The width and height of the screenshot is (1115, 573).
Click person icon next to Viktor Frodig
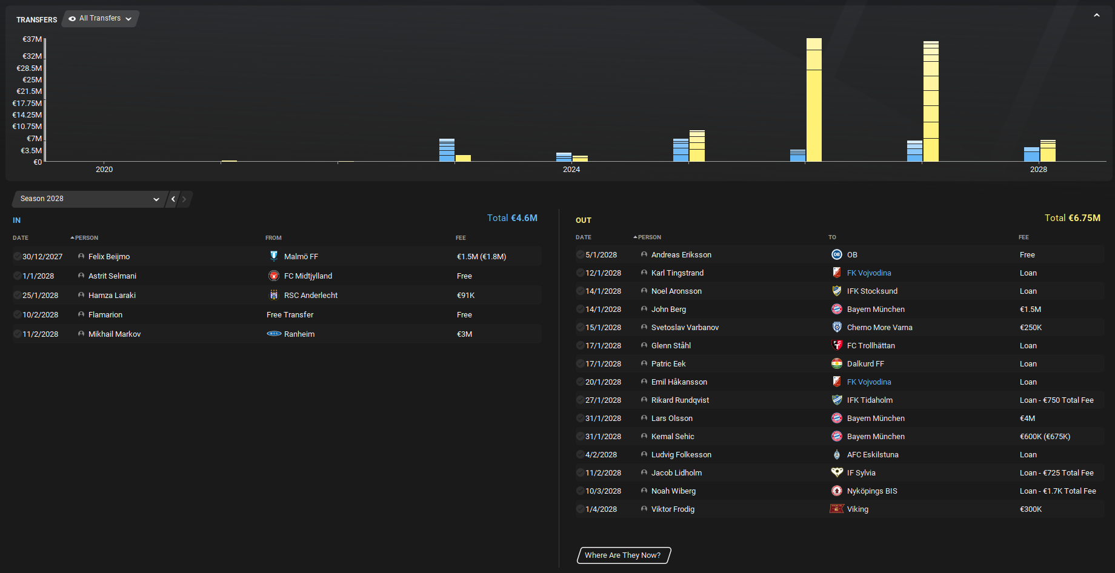pos(644,509)
